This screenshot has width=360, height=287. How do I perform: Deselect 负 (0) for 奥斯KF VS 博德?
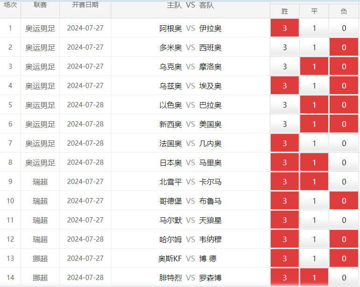click(344, 258)
